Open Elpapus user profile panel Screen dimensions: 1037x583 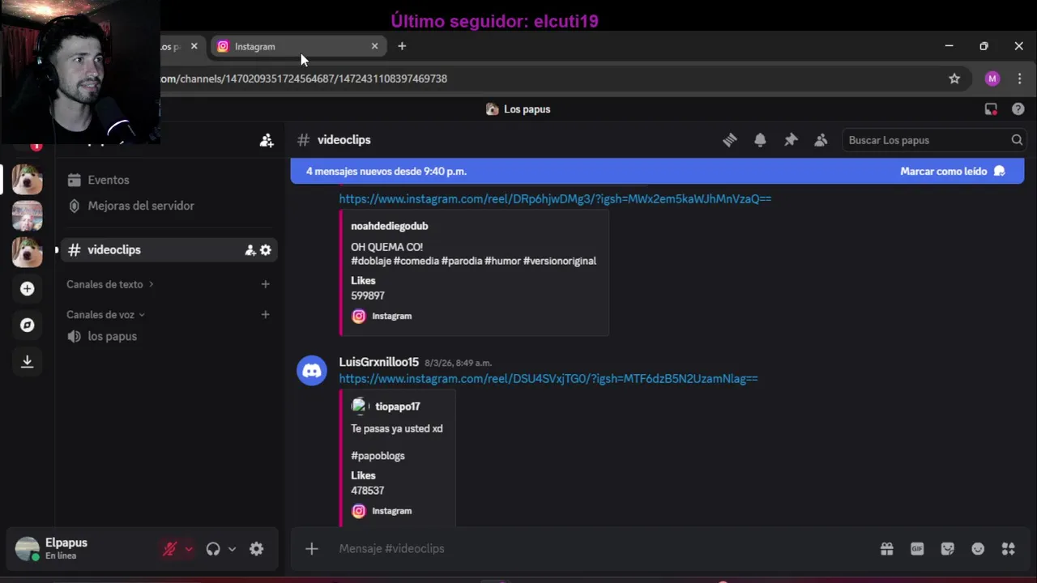click(x=81, y=549)
